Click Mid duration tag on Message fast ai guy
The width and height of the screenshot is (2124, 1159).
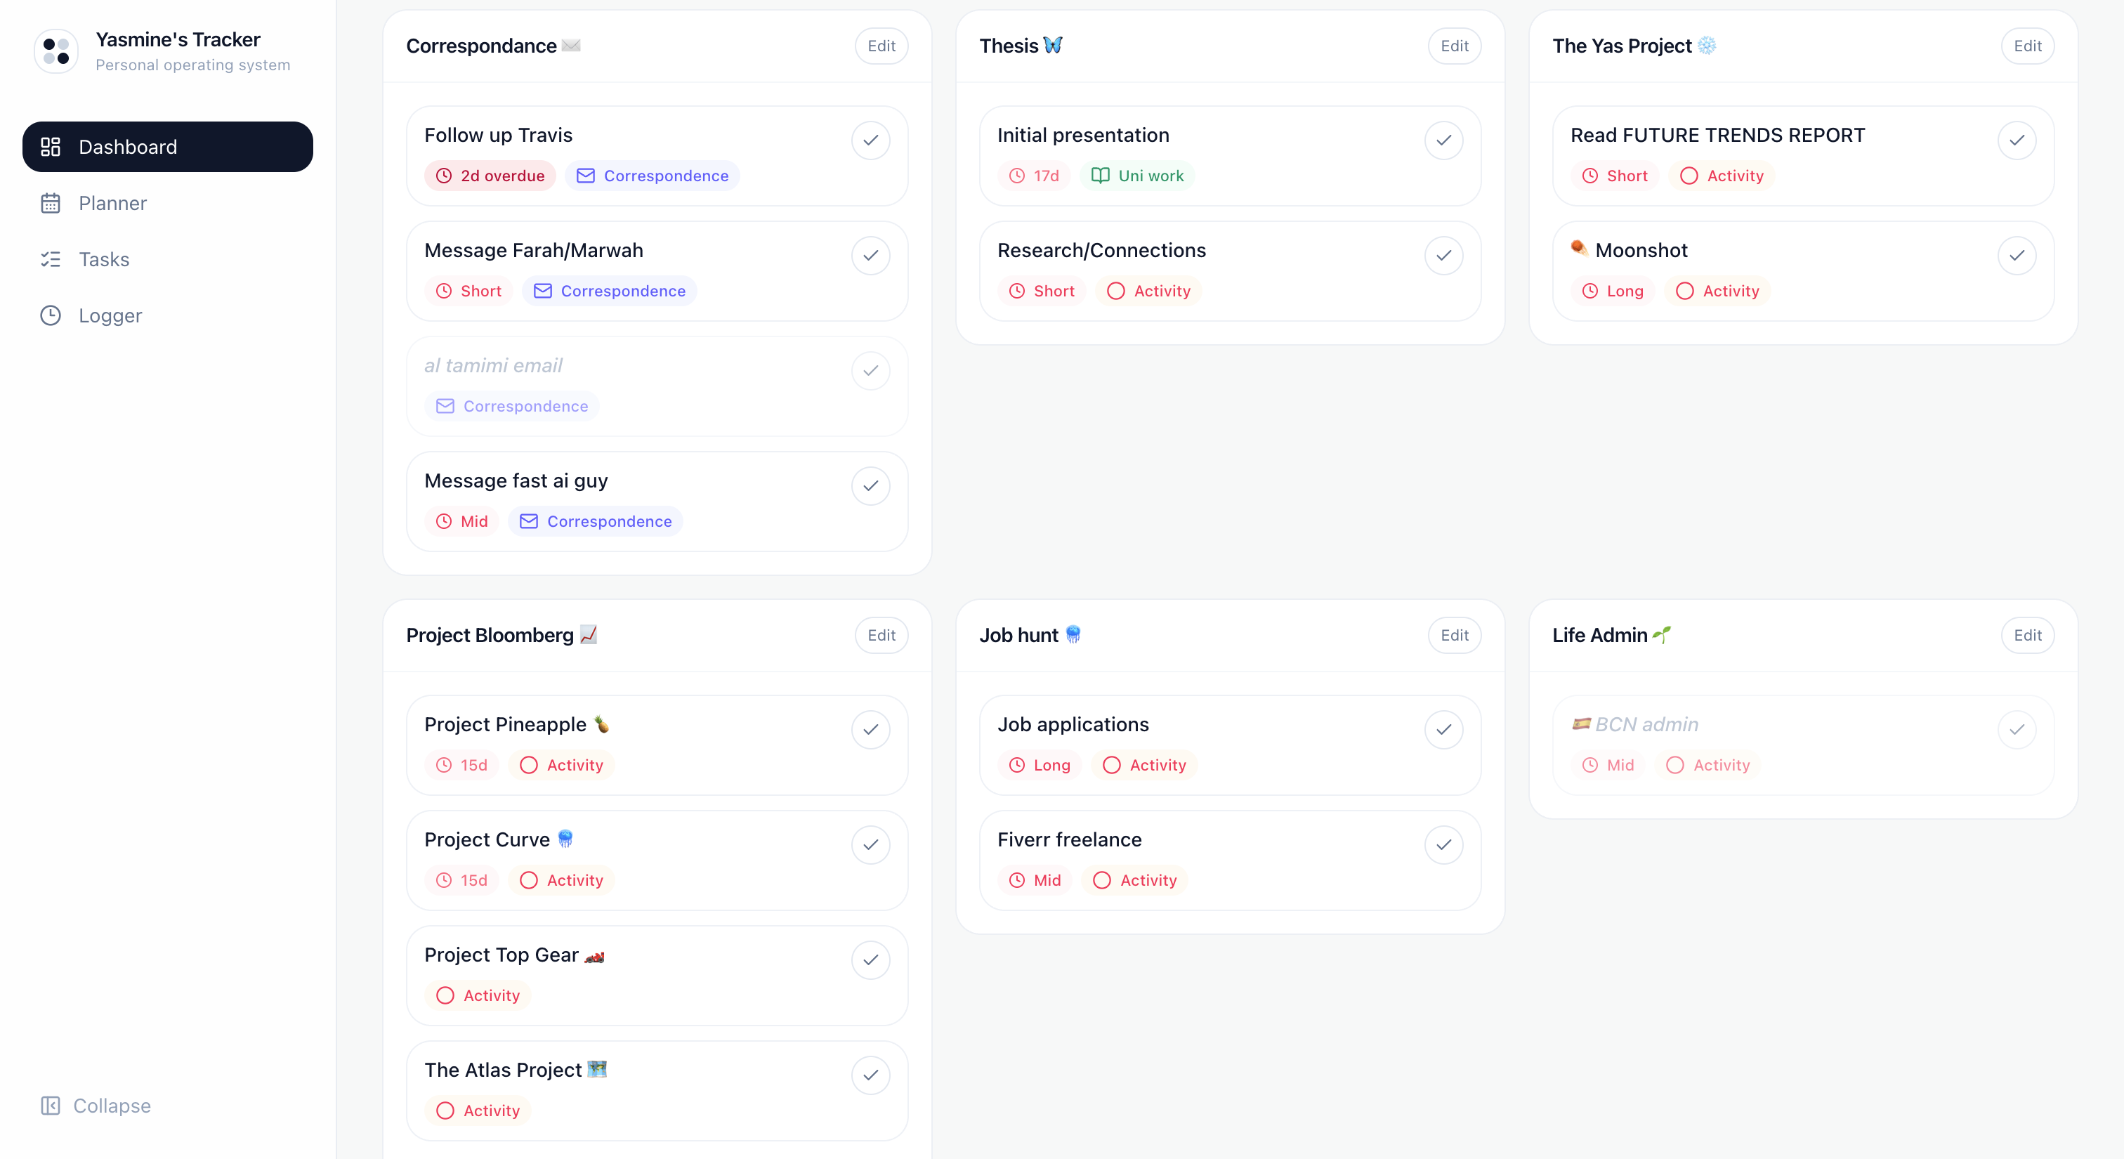[461, 522]
